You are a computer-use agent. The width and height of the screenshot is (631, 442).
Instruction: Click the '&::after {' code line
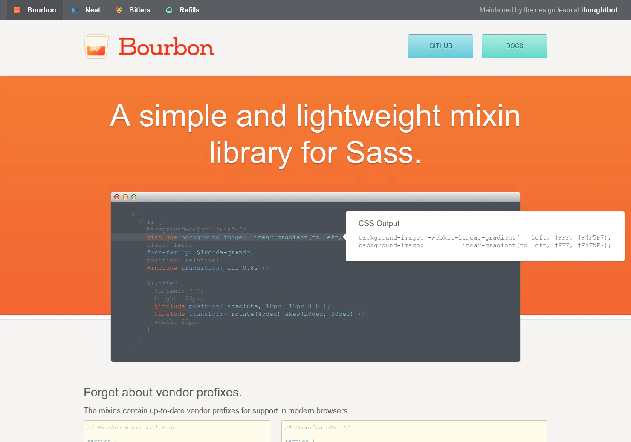pyautogui.click(x=165, y=283)
